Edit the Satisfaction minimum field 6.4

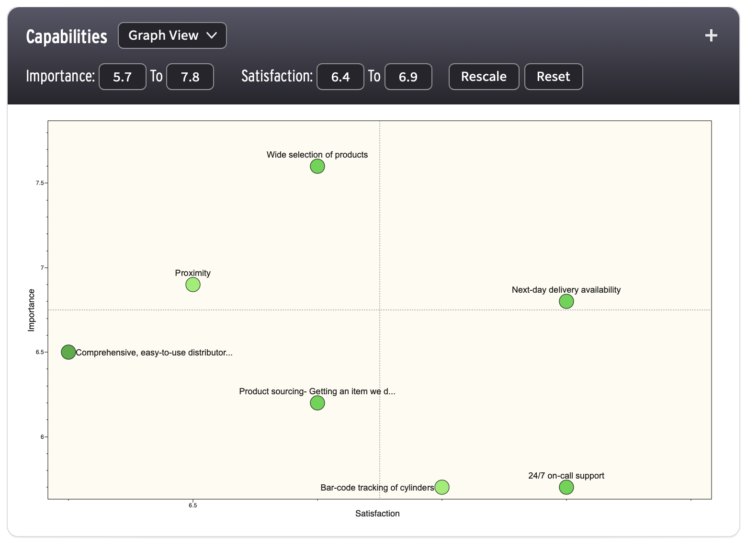point(340,77)
